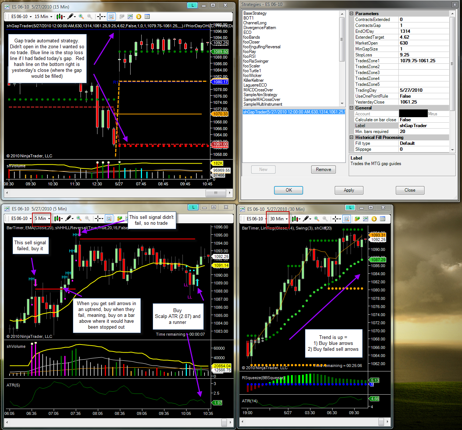Click zoom out magnifier in 30 Min chart toolbar
The height and width of the screenshot is (430, 462).
coord(325,219)
